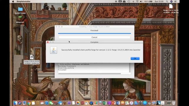Click the installer log horizontal scrollbar
The image size is (189, 106).
tap(89, 74)
